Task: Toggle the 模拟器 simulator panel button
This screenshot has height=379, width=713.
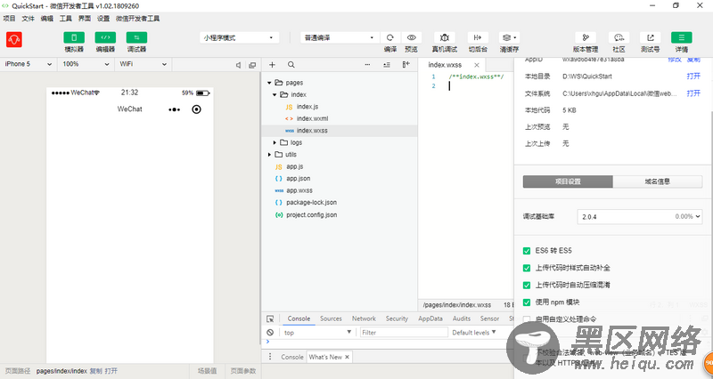Action: (x=74, y=37)
